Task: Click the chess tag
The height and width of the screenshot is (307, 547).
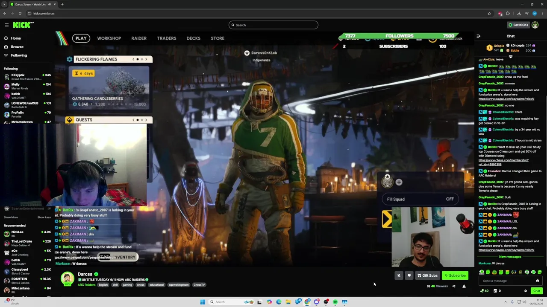Action: (141, 285)
